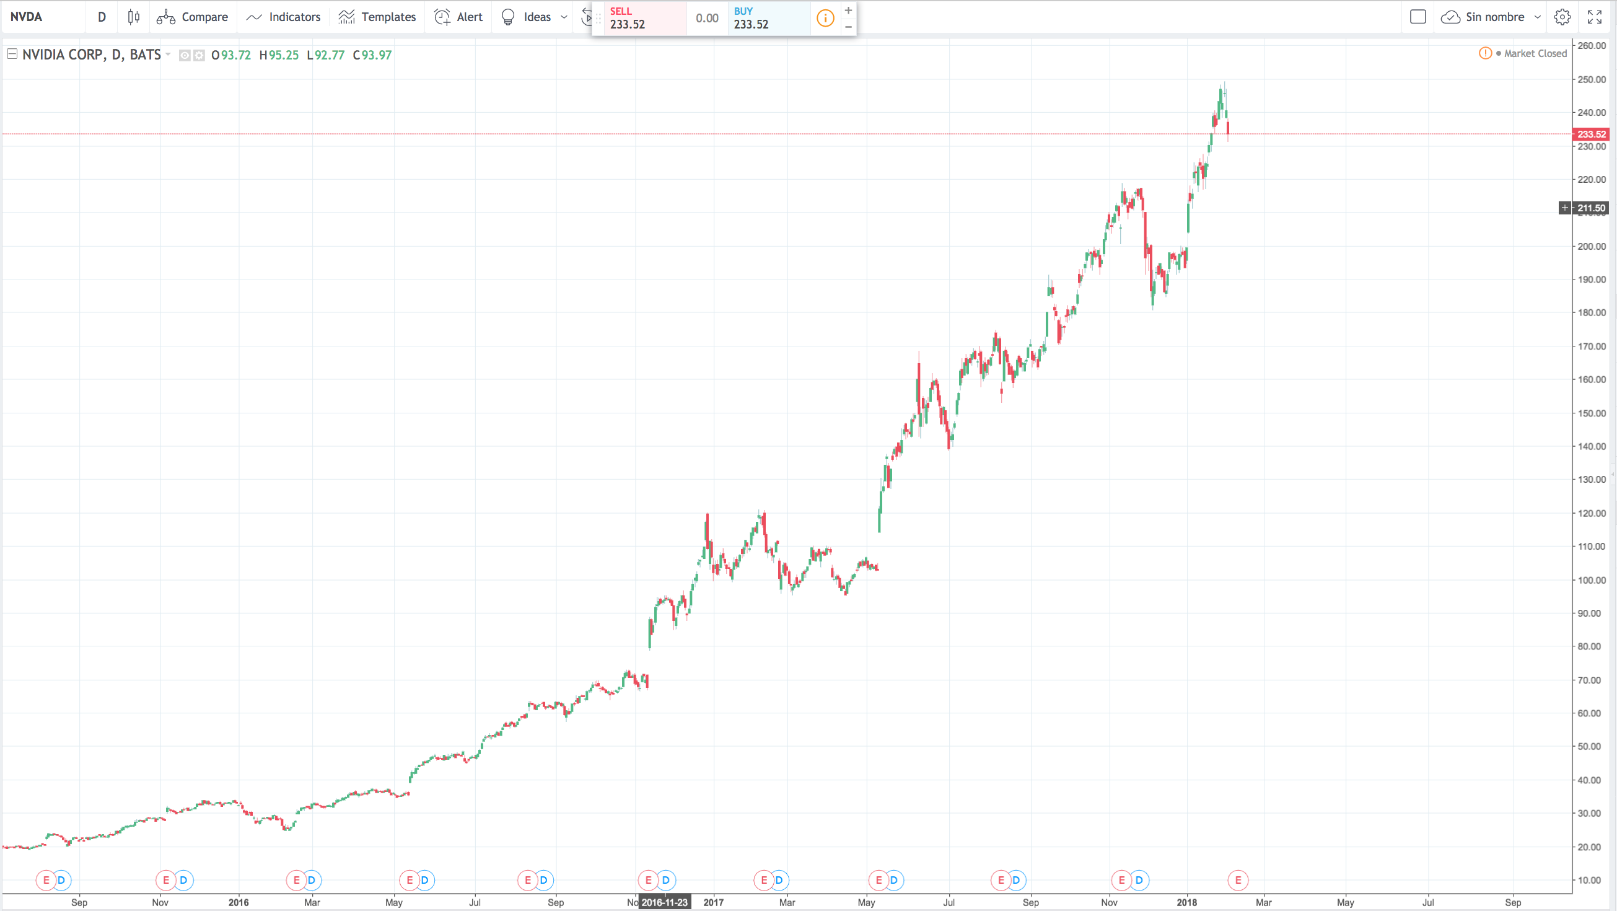
Task: Open the Templates menu
Action: pos(377,17)
